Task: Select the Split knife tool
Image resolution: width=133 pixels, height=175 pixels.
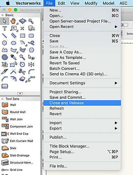Action: (x=5, y=72)
